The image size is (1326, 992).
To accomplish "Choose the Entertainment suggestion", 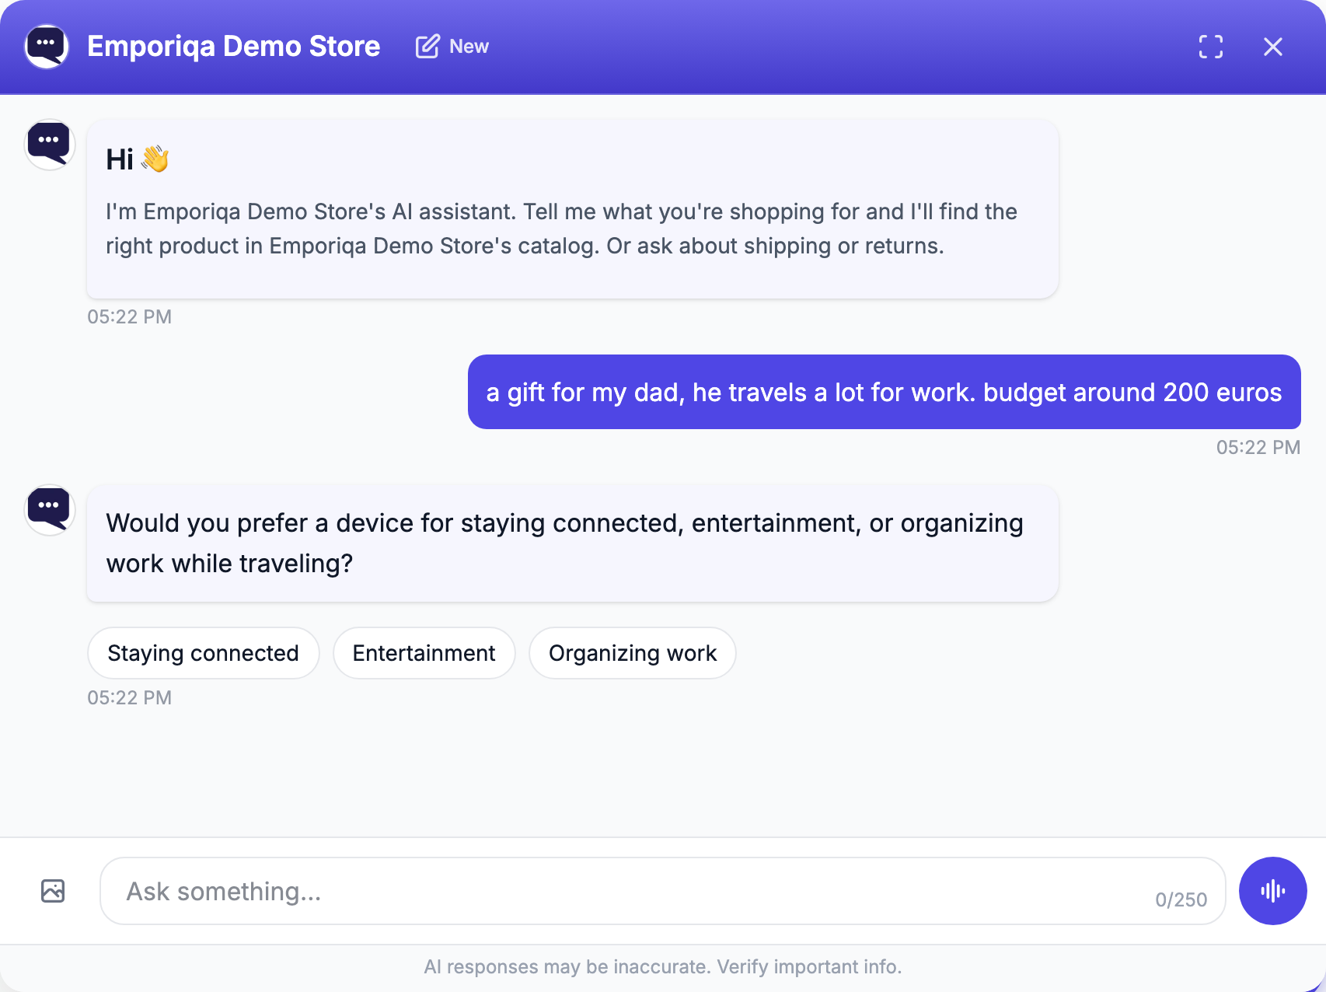I will 424,653.
